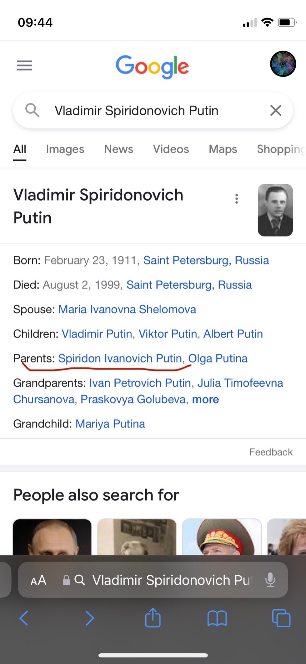Tap the microphone in address bar
306x664 pixels.
(270, 580)
